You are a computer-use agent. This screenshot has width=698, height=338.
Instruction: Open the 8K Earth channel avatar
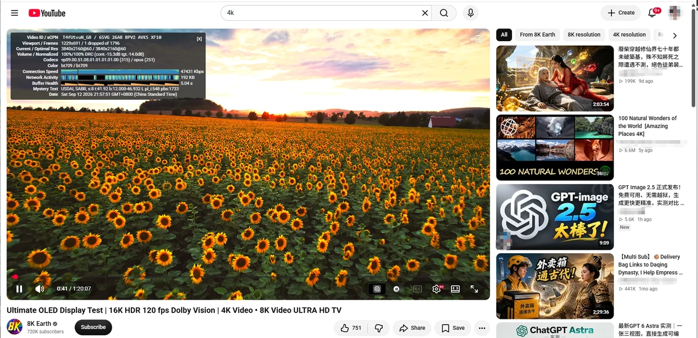coord(15,327)
